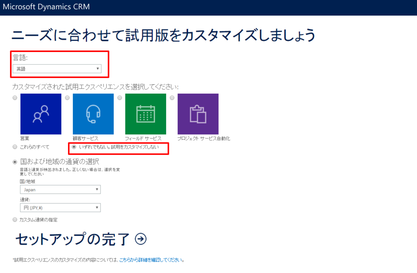Image resolution: width=417 pixels, height=273 pixels.
Task: Open the 通貨 dropdown showing 円 (JPY,¥)
Action: coord(60,207)
